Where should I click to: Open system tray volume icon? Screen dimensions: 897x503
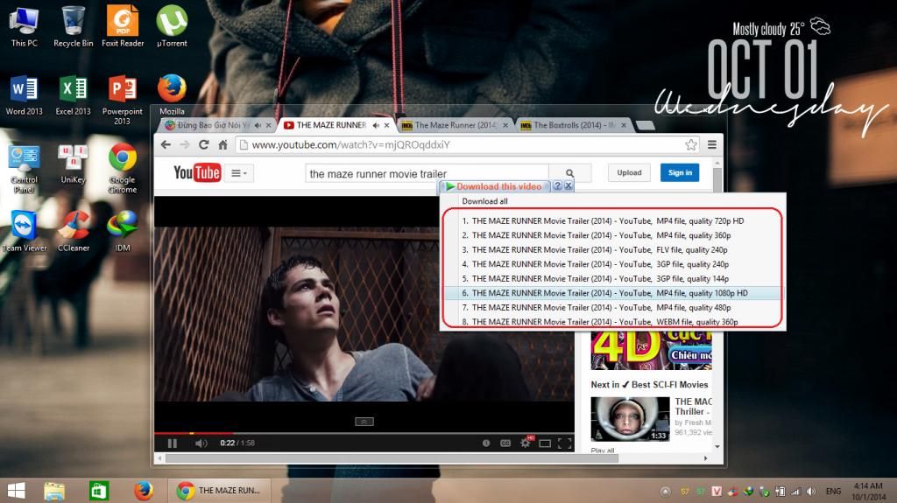point(810,491)
